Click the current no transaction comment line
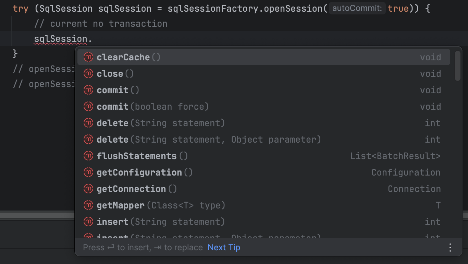The image size is (468, 264). click(x=101, y=23)
